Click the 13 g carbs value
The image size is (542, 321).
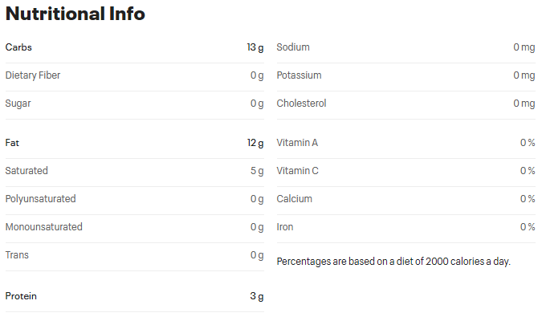[x=255, y=47]
